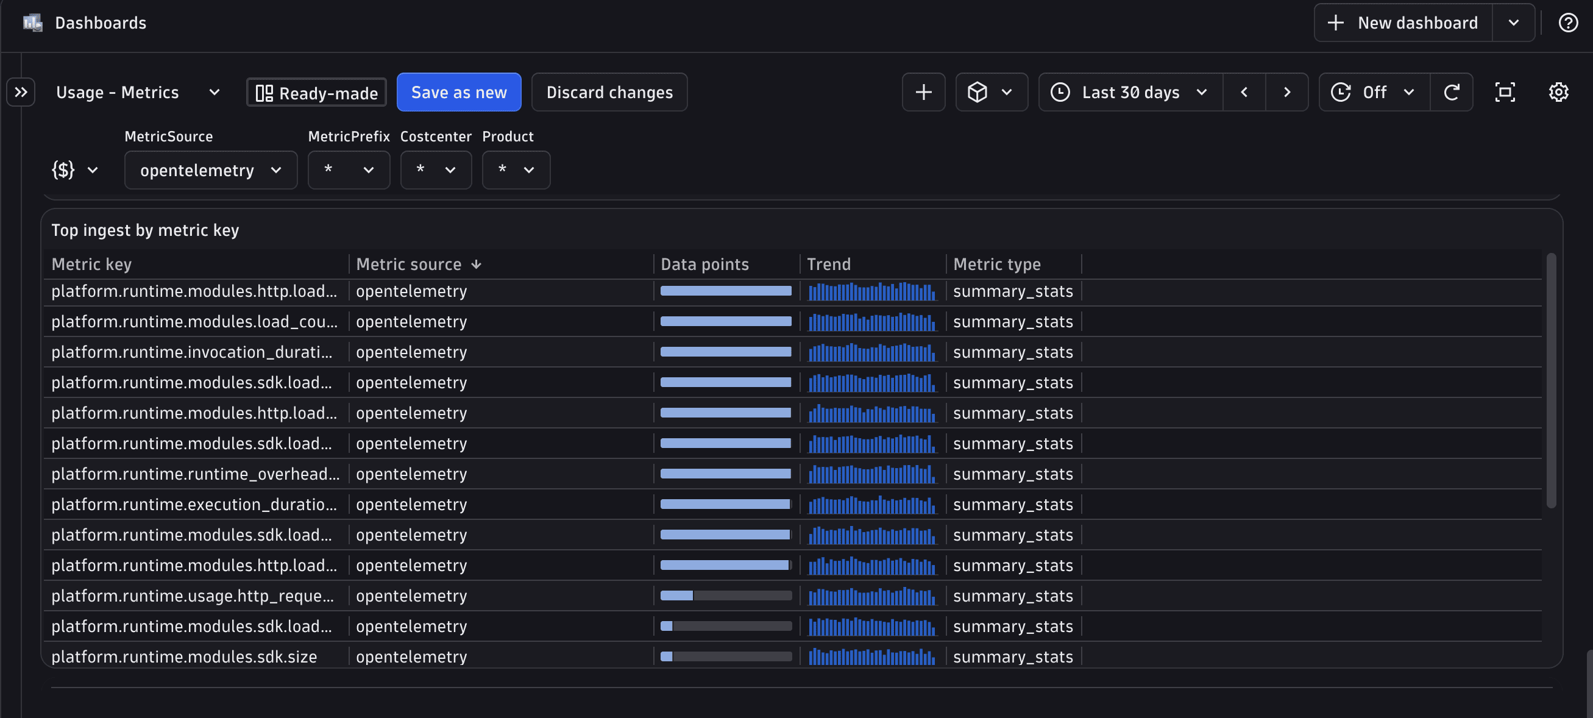
Task: Expand the sidebar with double chevron
Action: tap(21, 92)
